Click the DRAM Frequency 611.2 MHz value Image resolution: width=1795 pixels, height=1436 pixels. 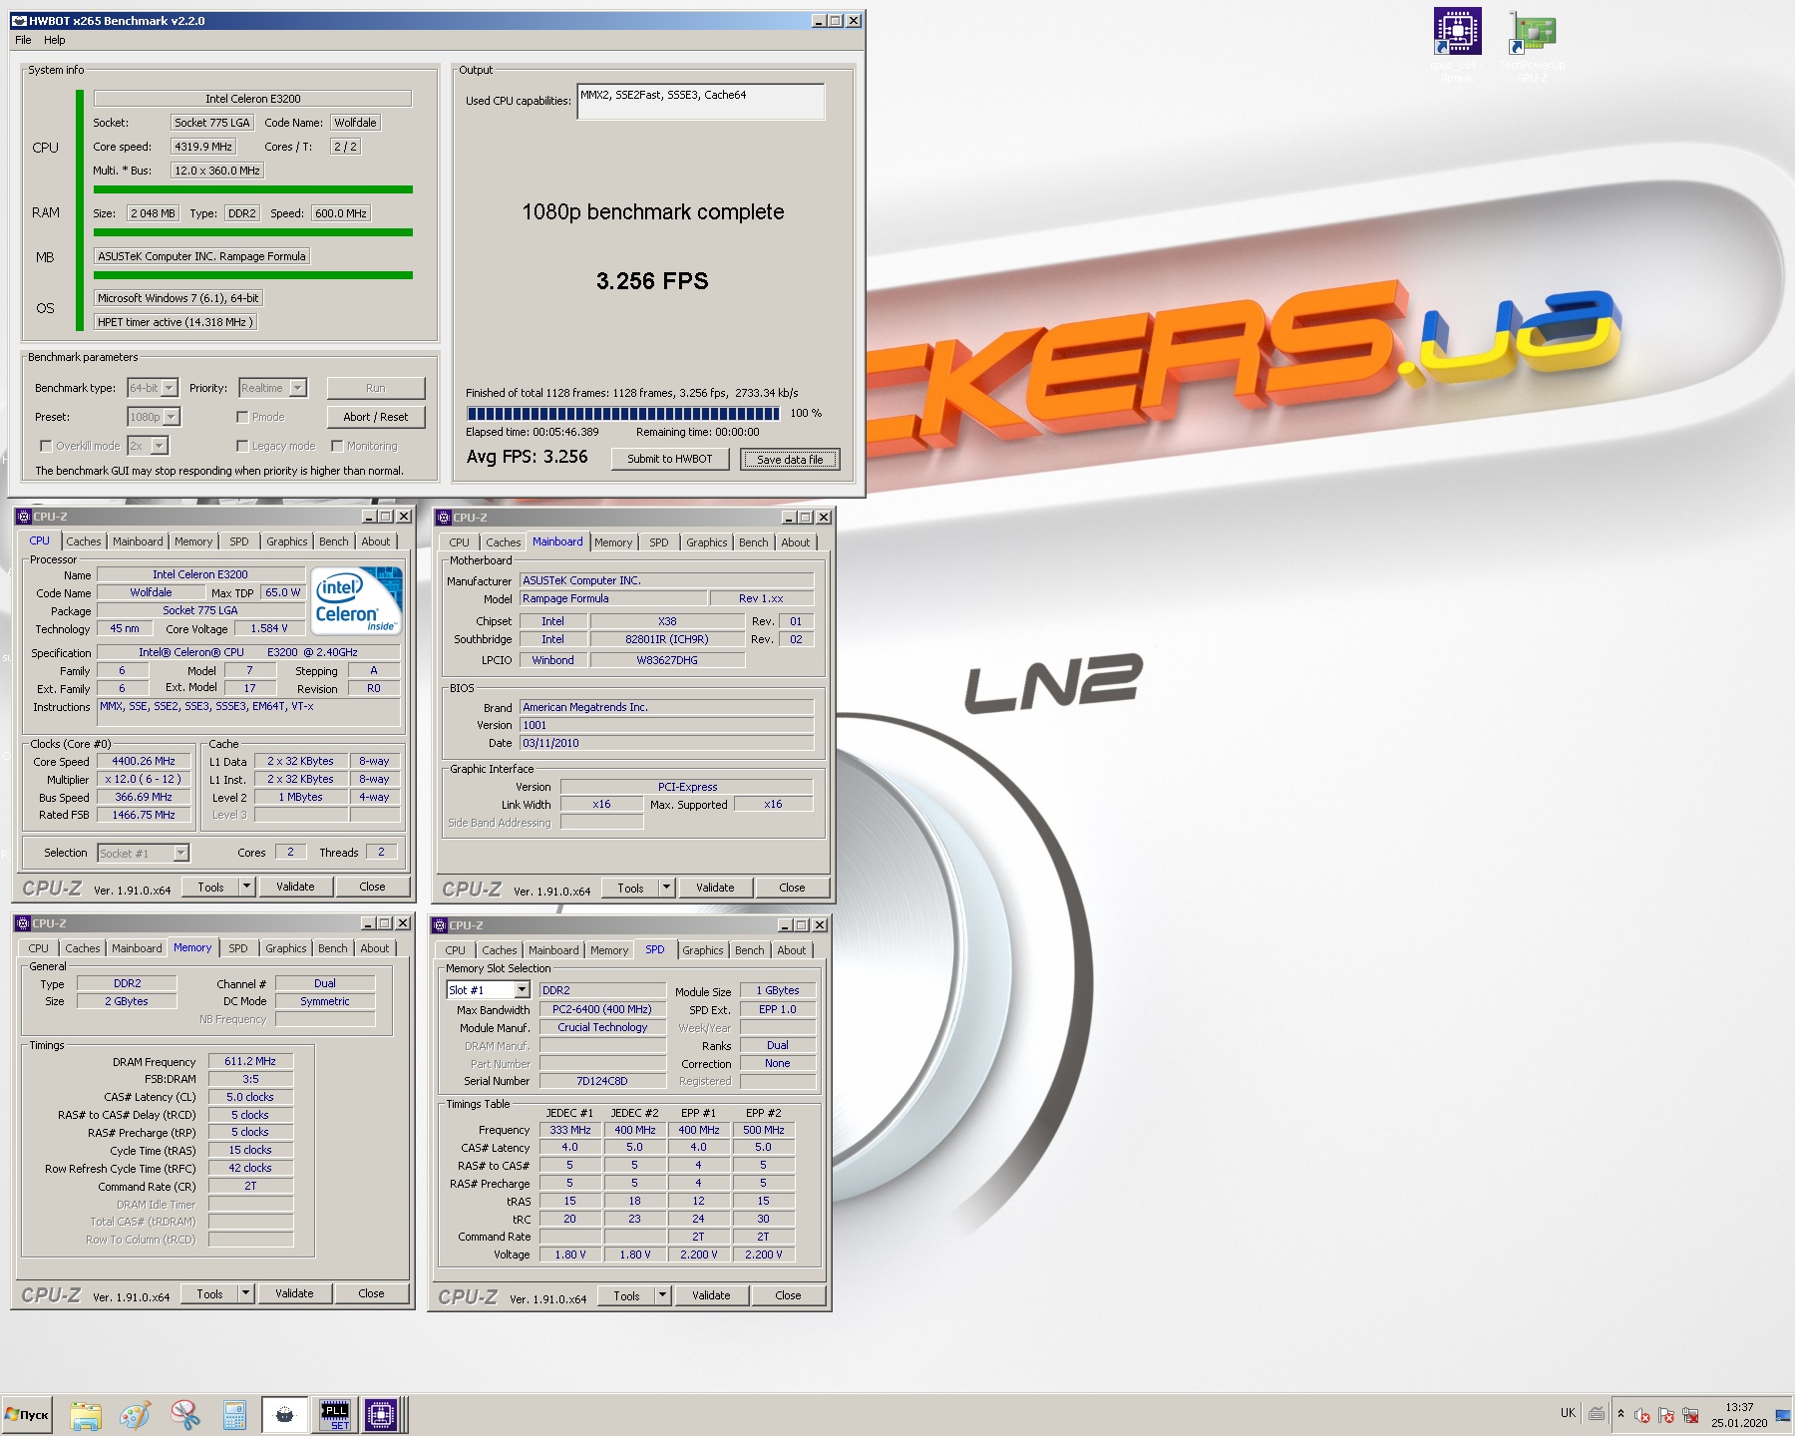[x=250, y=1061]
